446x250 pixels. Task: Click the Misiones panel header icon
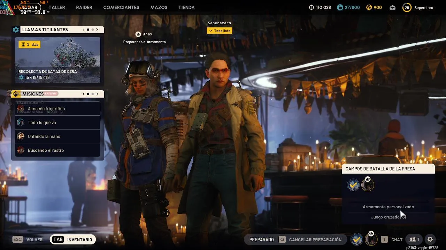(16, 94)
